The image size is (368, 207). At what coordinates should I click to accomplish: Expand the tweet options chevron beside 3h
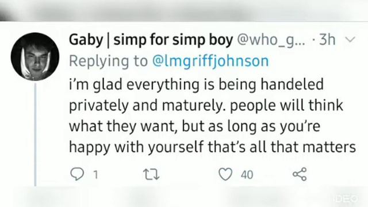coord(350,40)
